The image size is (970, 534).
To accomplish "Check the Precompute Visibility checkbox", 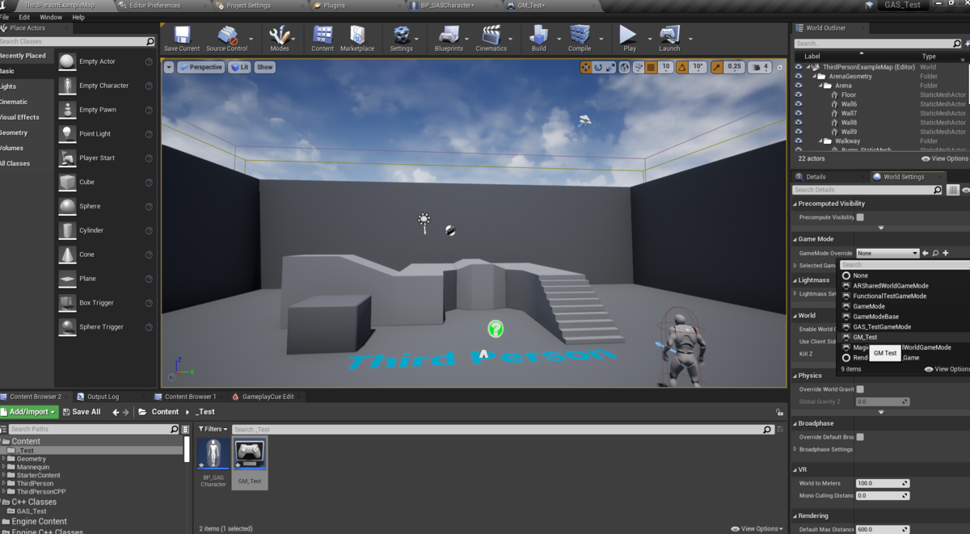I will [860, 217].
